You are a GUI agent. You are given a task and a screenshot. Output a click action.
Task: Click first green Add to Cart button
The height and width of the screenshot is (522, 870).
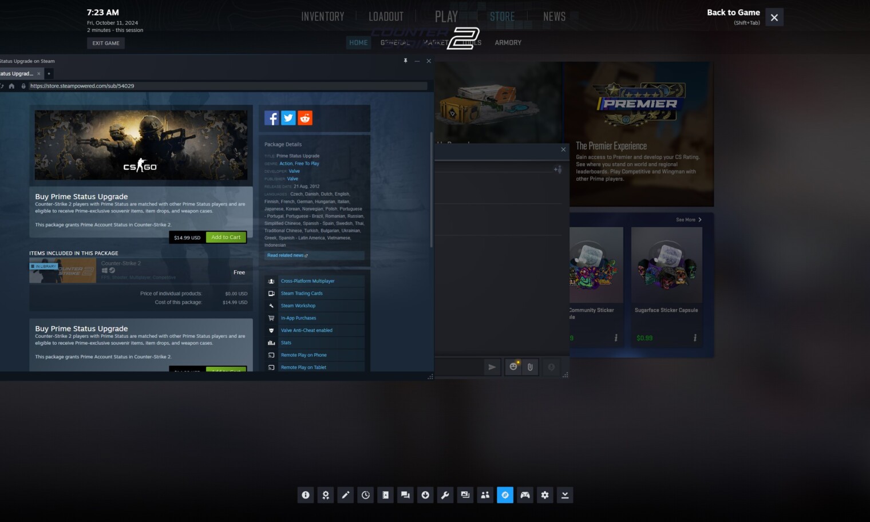click(226, 237)
